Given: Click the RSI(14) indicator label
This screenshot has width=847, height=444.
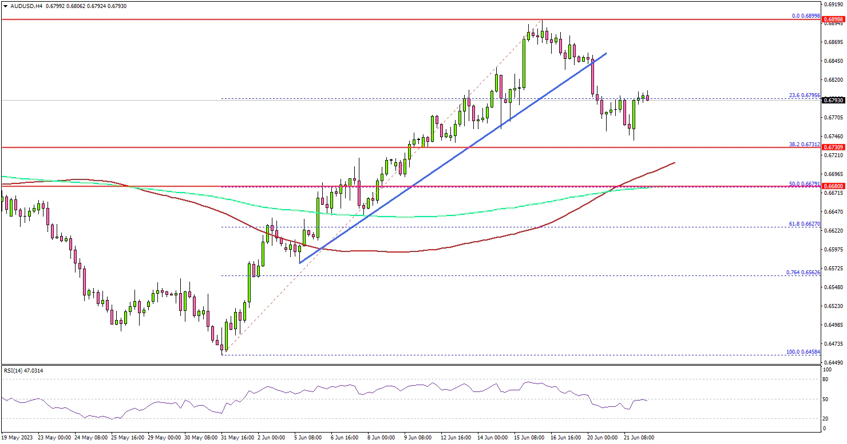Looking at the screenshot, I should (x=23, y=371).
